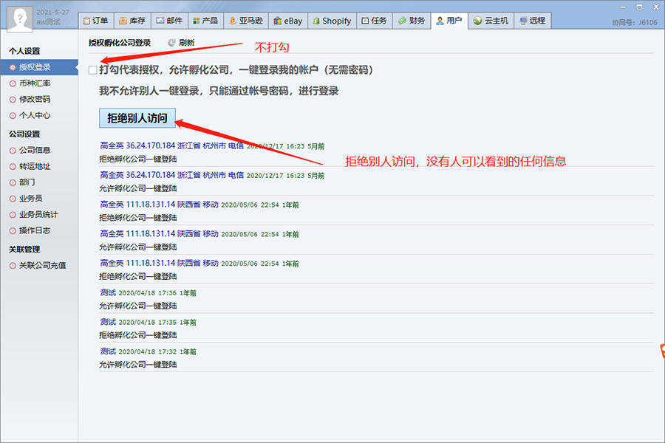This screenshot has width=665, height=443.
Task: Open 个人中心 in the sidebar
Action: point(35,115)
